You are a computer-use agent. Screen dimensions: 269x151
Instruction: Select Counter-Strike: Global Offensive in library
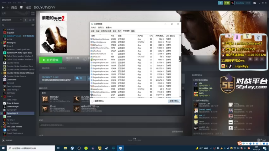click(18, 73)
